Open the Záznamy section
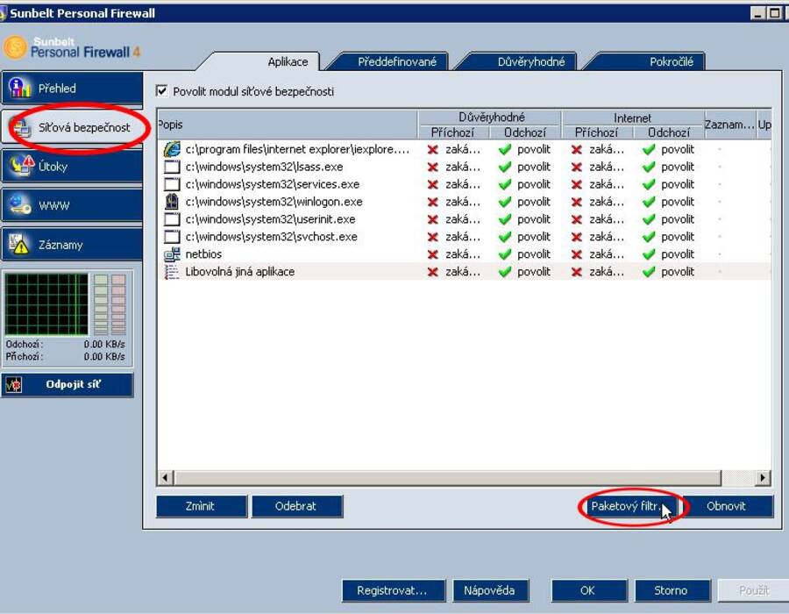The image size is (789, 614). (72, 245)
